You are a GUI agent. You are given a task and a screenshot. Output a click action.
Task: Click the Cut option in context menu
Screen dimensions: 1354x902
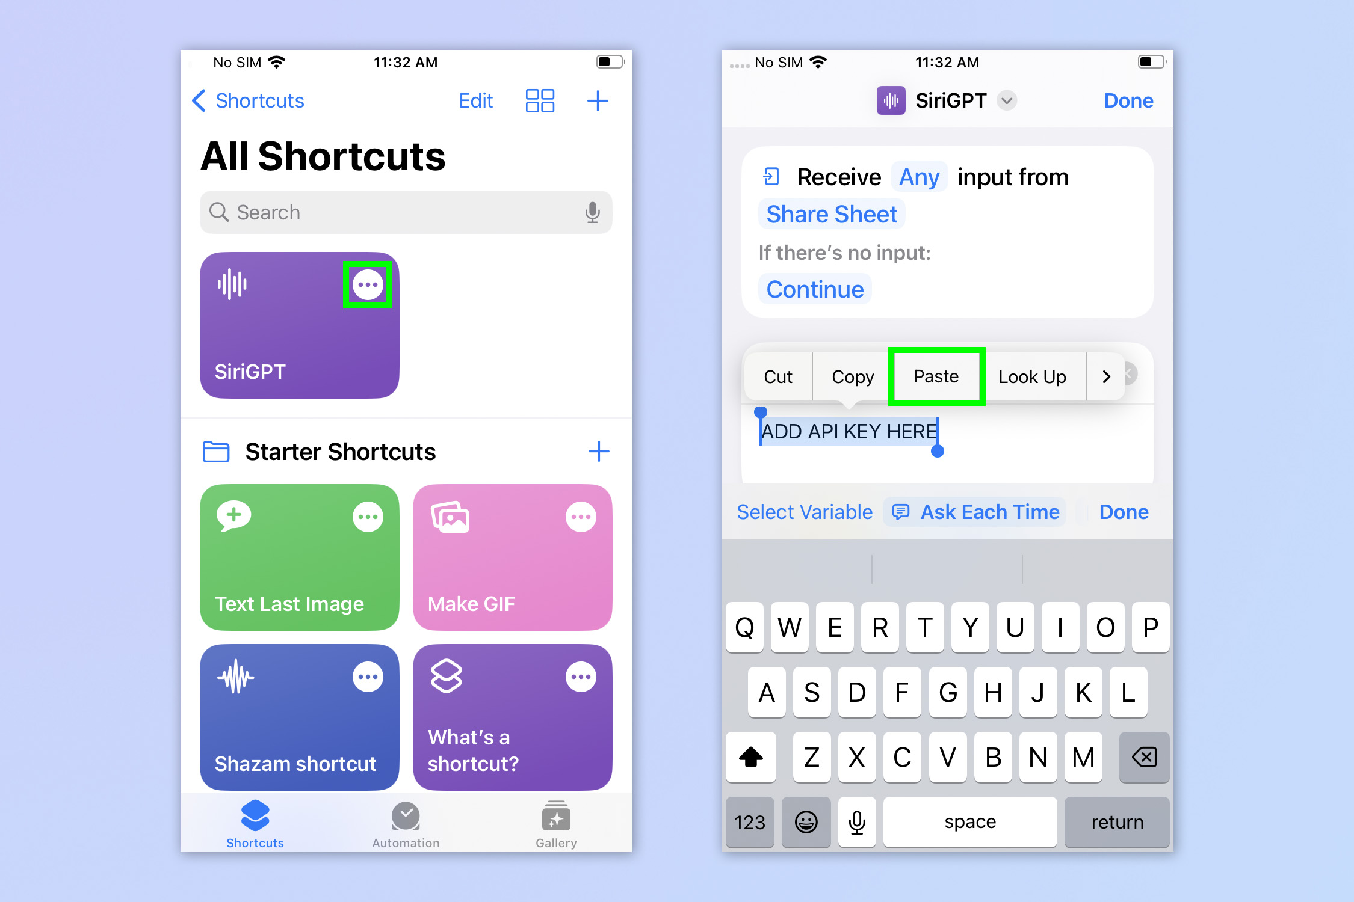coord(777,376)
